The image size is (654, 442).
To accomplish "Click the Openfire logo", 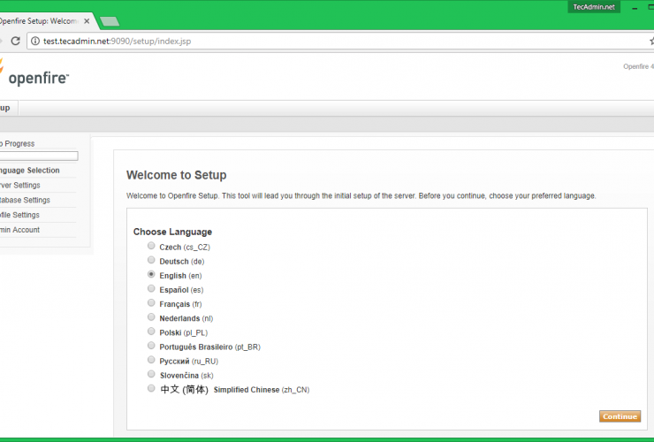I will point(34,76).
